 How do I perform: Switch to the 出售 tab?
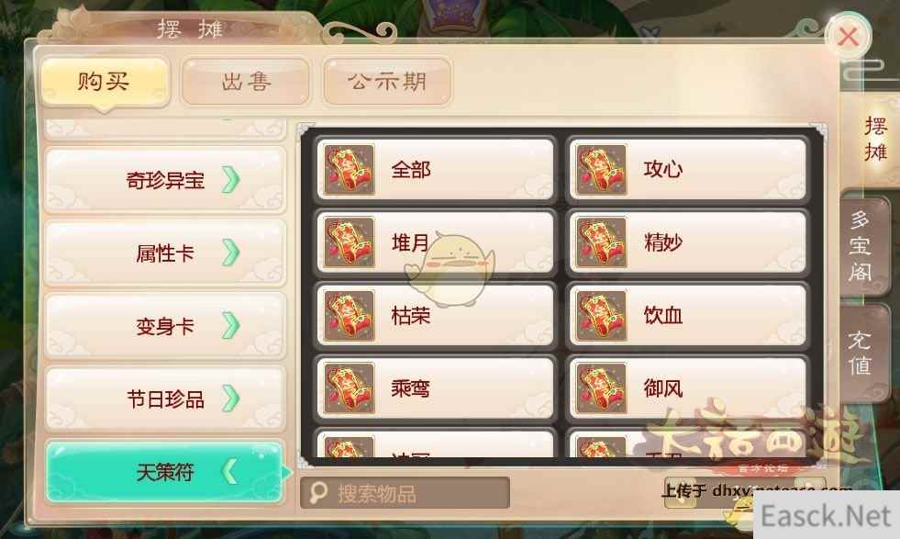(x=246, y=82)
